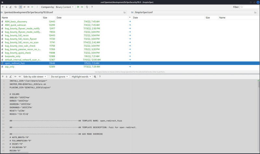260x154 pixels.
Task: Open help from the top toolbar question mark
Action: 92,7
